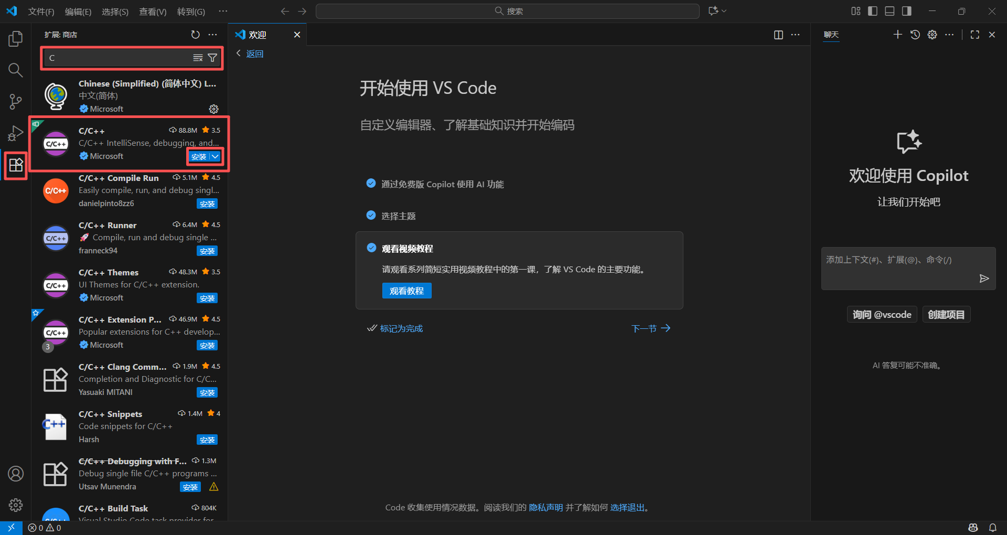The height and width of the screenshot is (535, 1007).
Task: Click the 创建项目 suggestion button
Action: (x=946, y=314)
